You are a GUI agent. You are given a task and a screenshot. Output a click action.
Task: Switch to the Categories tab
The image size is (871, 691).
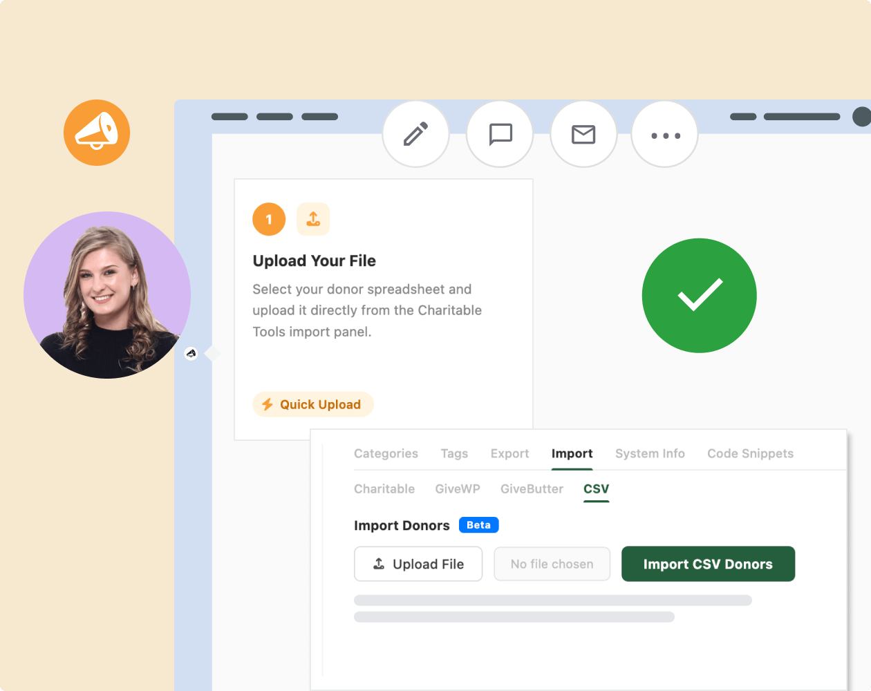pos(386,453)
